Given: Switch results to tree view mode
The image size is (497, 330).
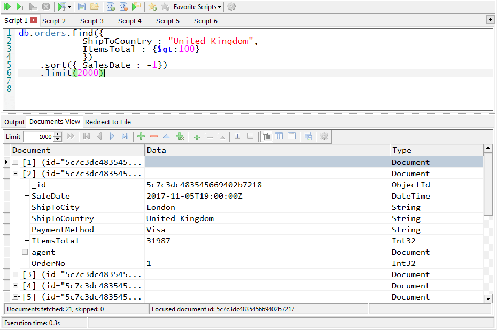Looking at the screenshot, I should 266,137.
